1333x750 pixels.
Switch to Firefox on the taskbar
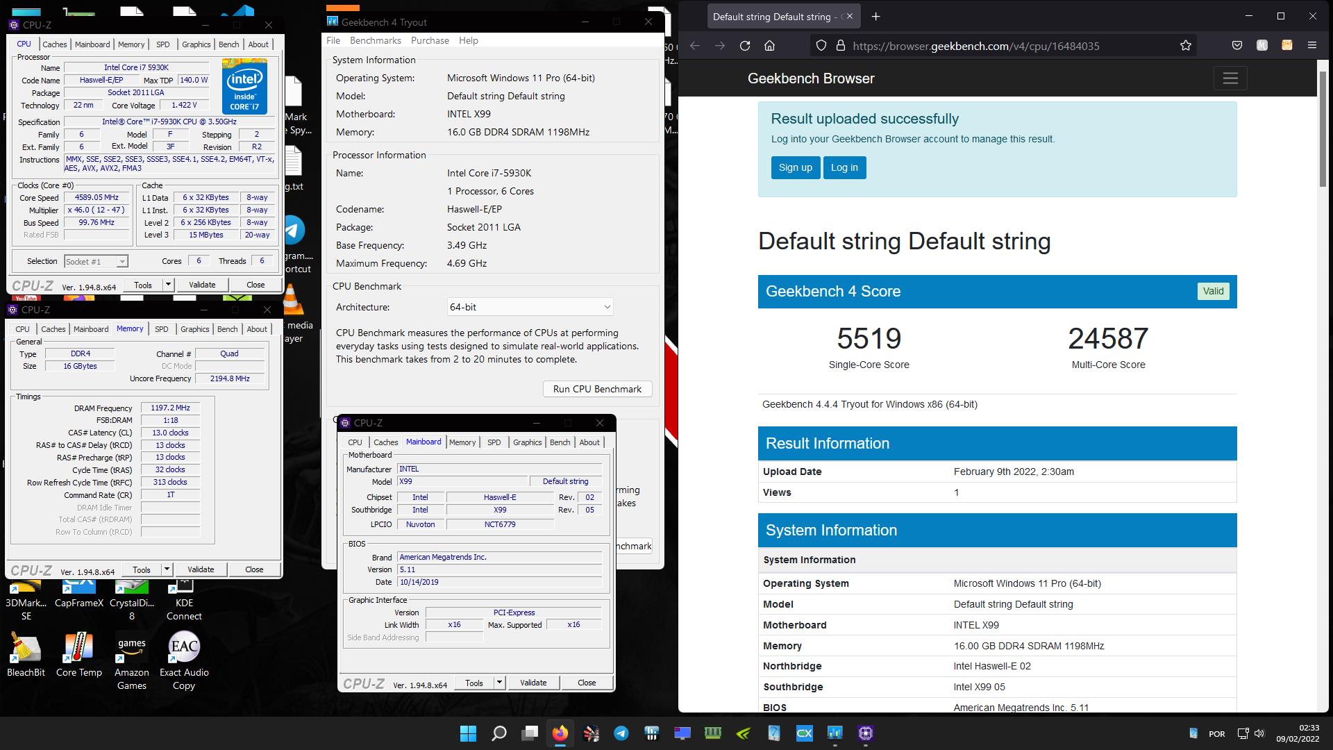[560, 733]
